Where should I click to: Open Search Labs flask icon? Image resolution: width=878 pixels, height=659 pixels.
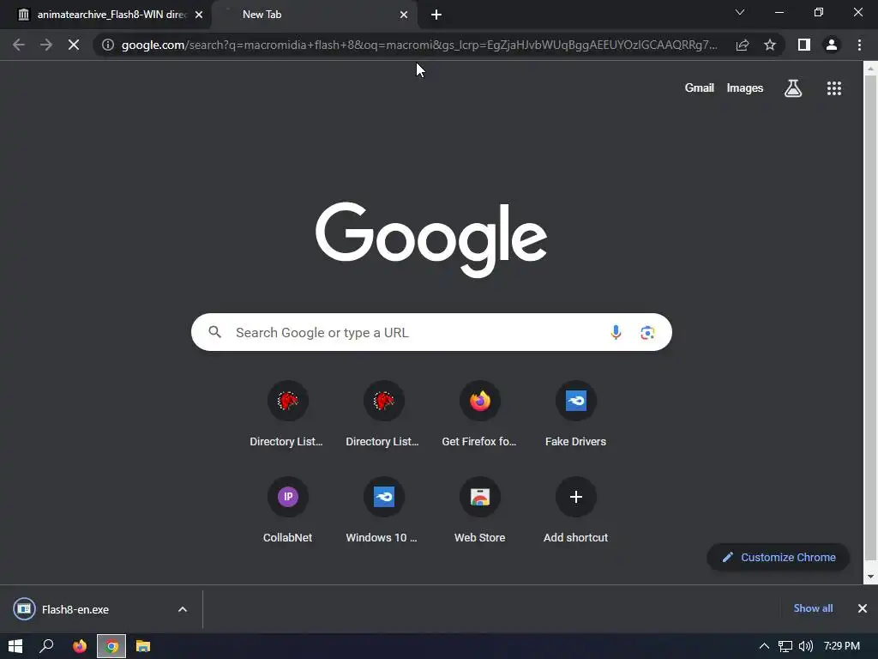click(793, 88)
